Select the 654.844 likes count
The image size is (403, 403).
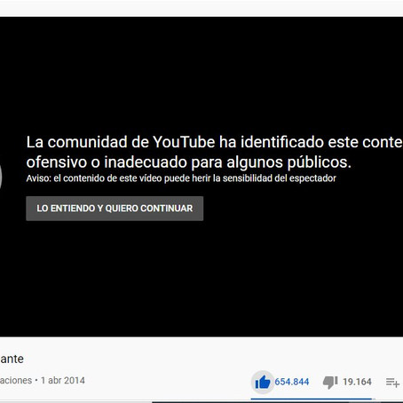292,382
